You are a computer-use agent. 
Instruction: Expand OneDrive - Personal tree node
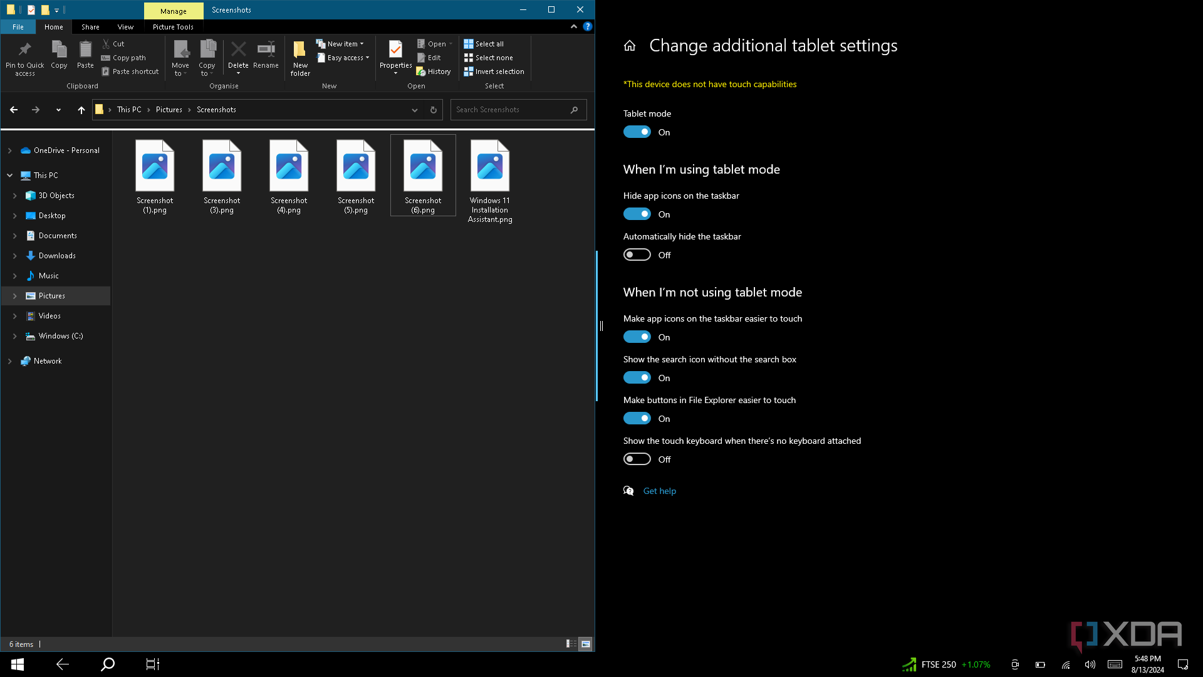tap(10, 150)
